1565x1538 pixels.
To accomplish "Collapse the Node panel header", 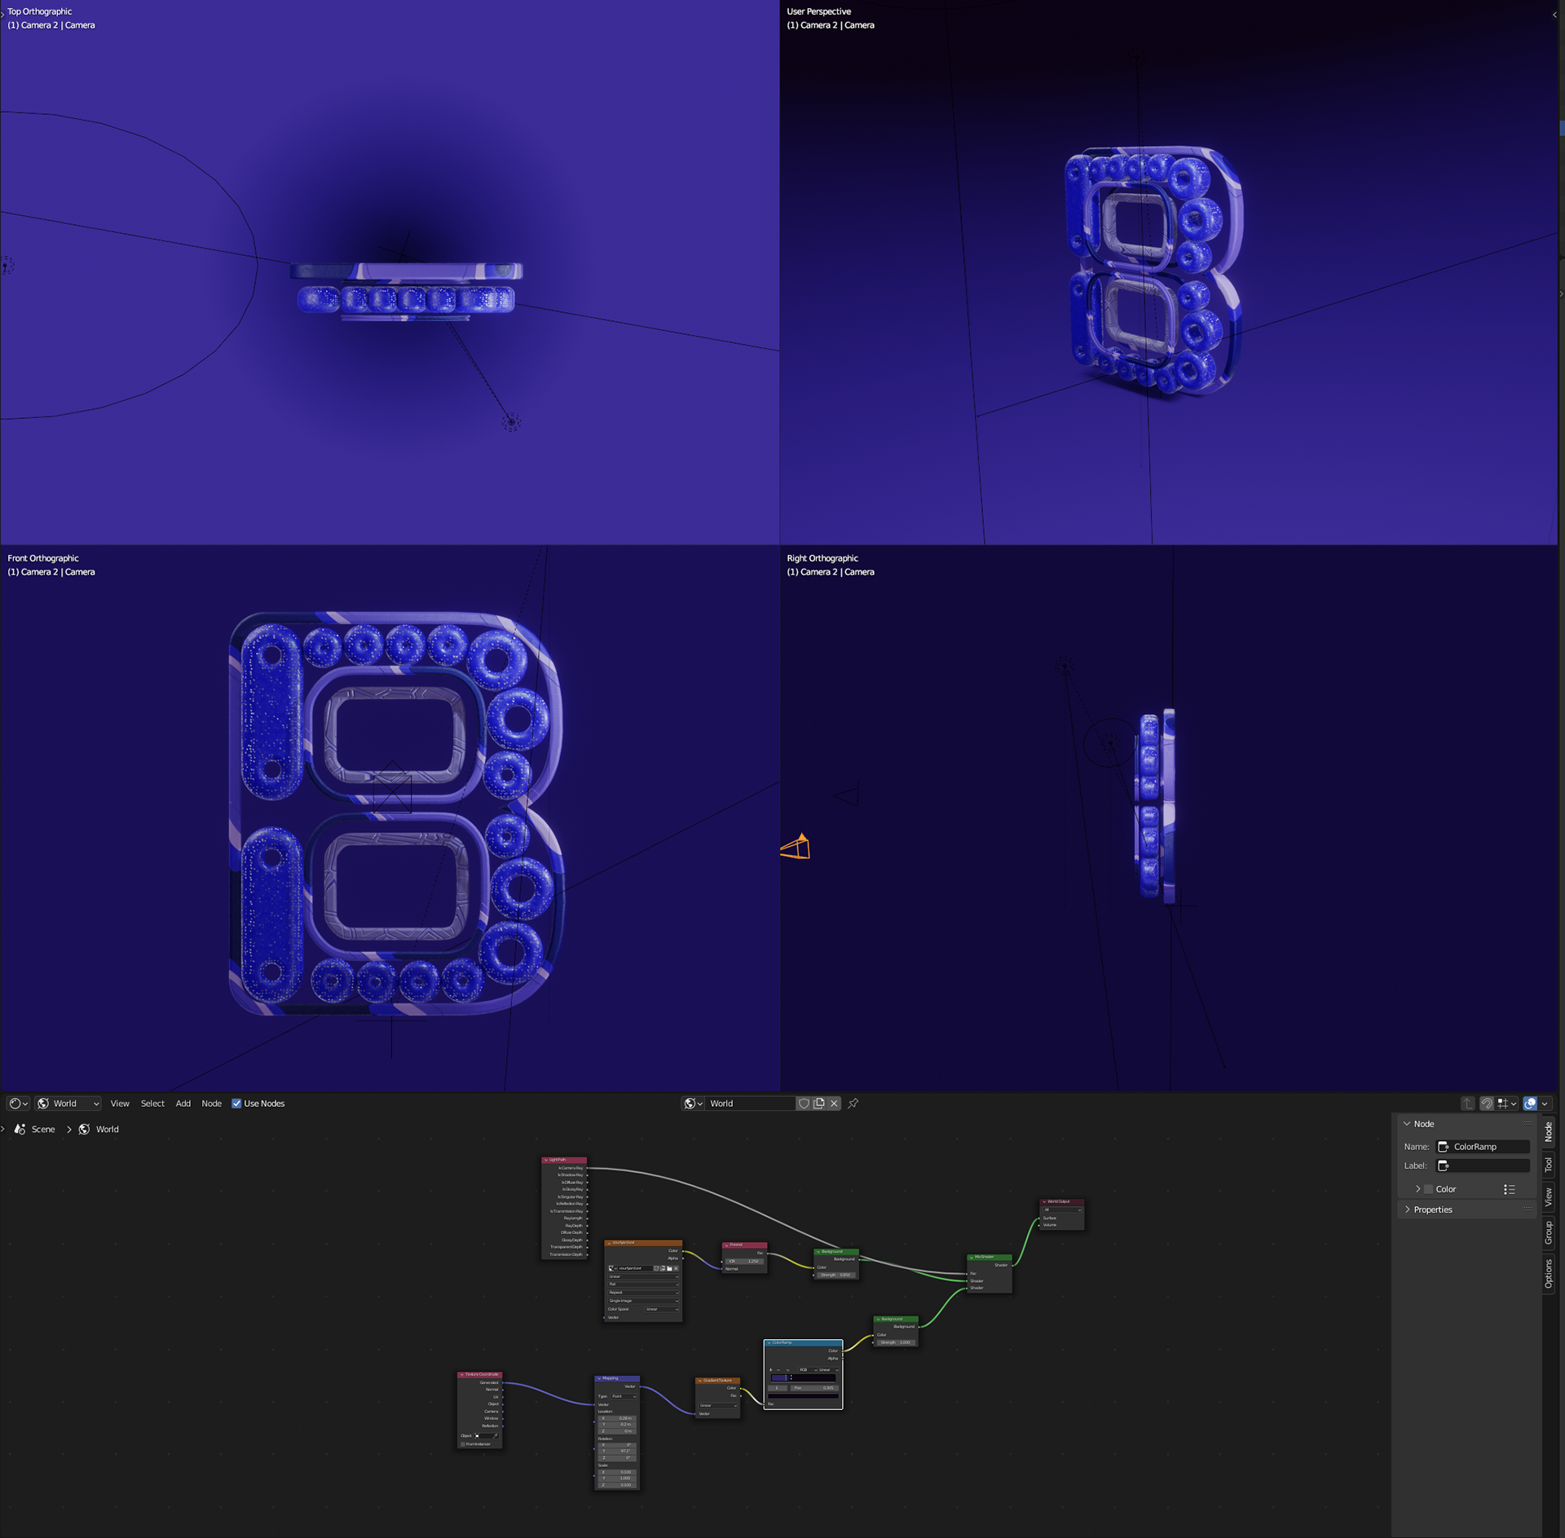I will pyautogui.click(x=1423, y=1124).
